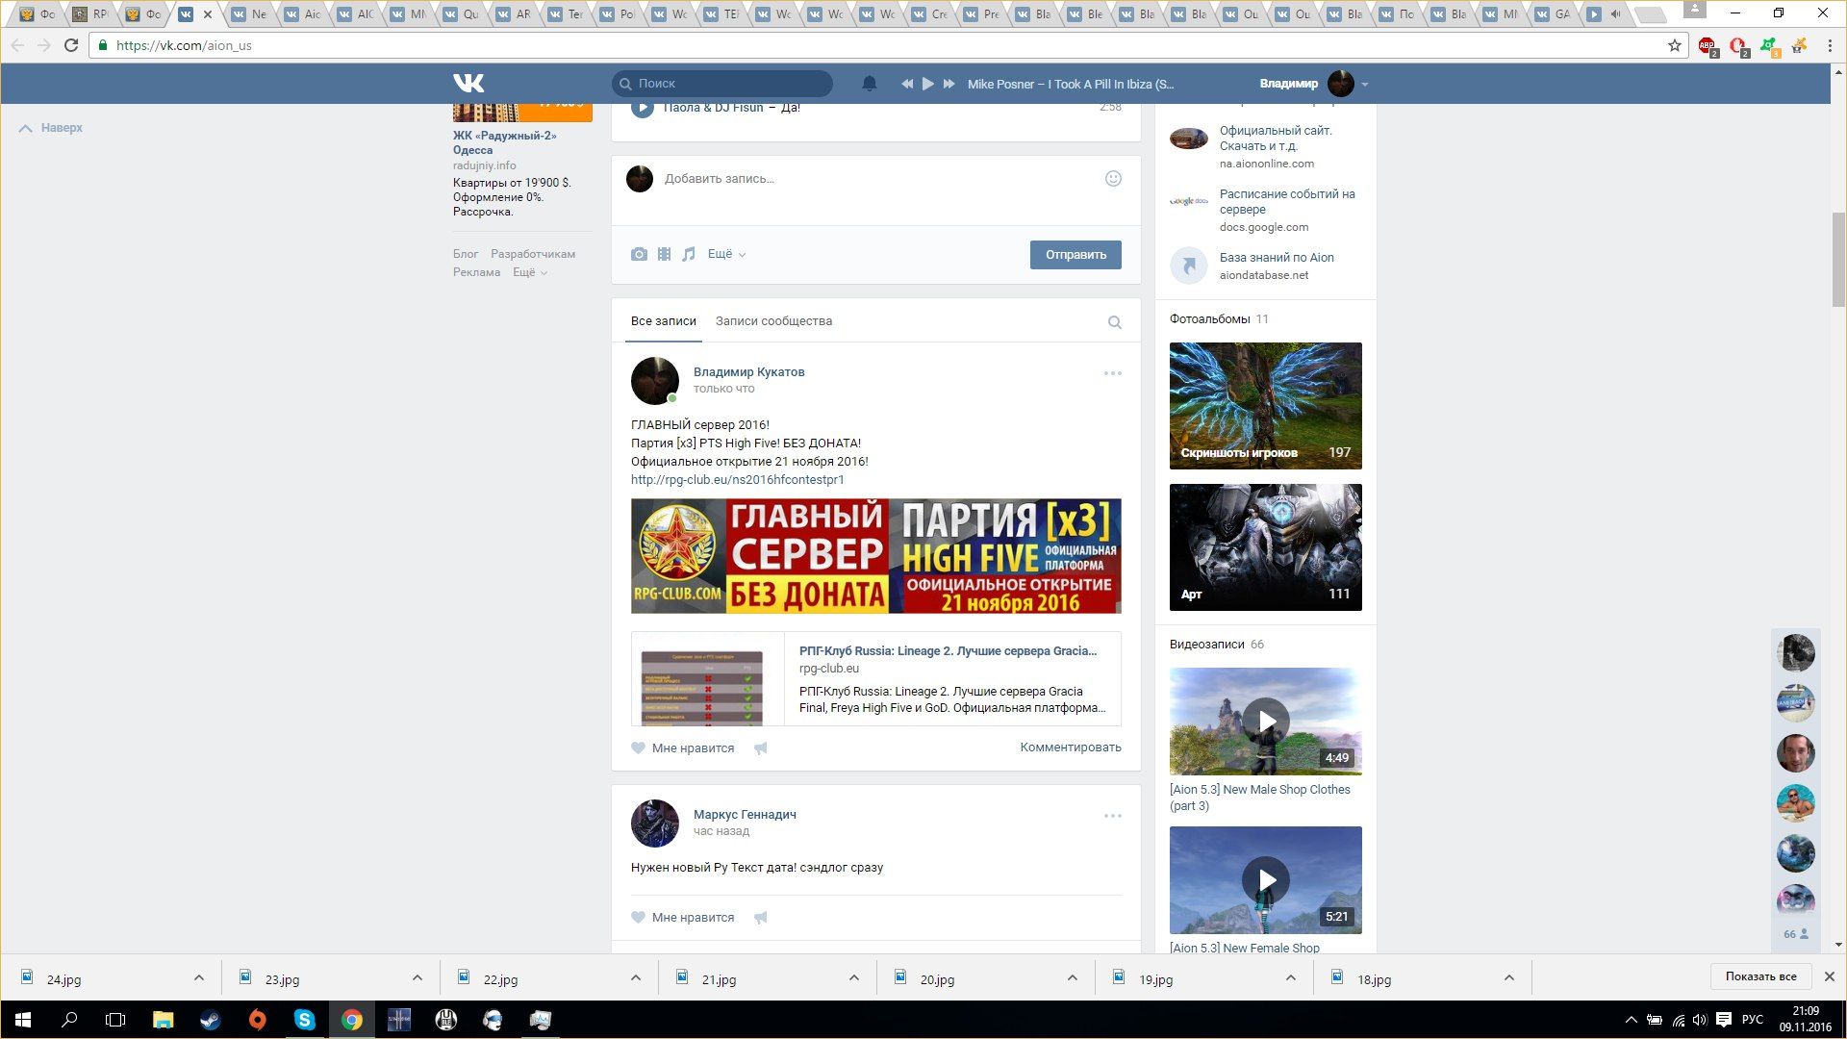Search wall posts with the magnifier icon
Viewport: 1847px width, 1039px height.
pyautogui.click(x=1114, y=322)
